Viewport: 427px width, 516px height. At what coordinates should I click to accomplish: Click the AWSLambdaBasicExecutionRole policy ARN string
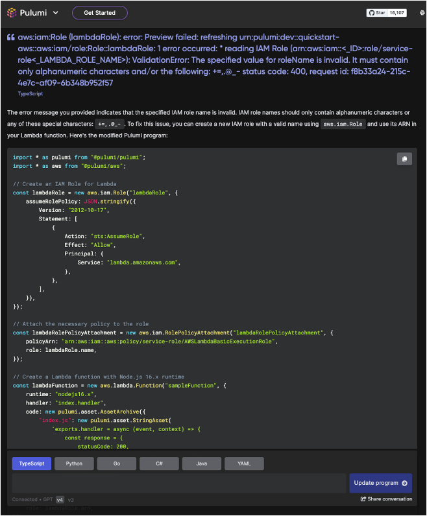pos(168,341)
